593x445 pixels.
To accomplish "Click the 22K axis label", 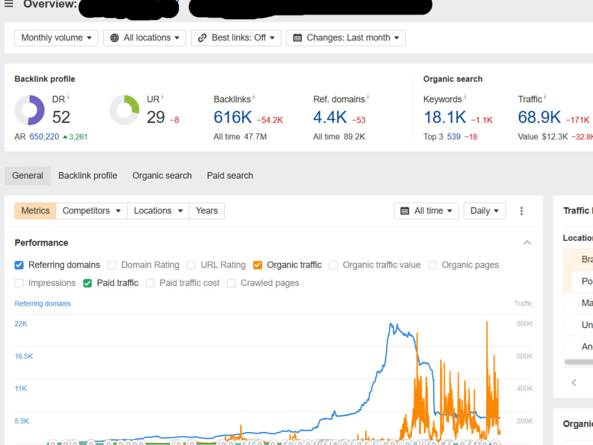I will [x=21, y=323].
